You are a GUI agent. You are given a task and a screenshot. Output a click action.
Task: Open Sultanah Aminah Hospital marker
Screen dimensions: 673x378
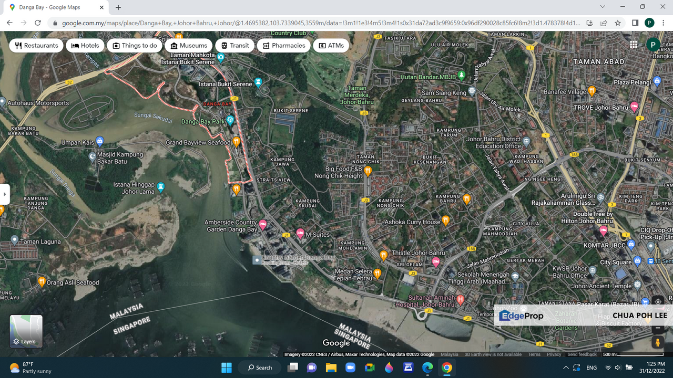tap(461, 300)
